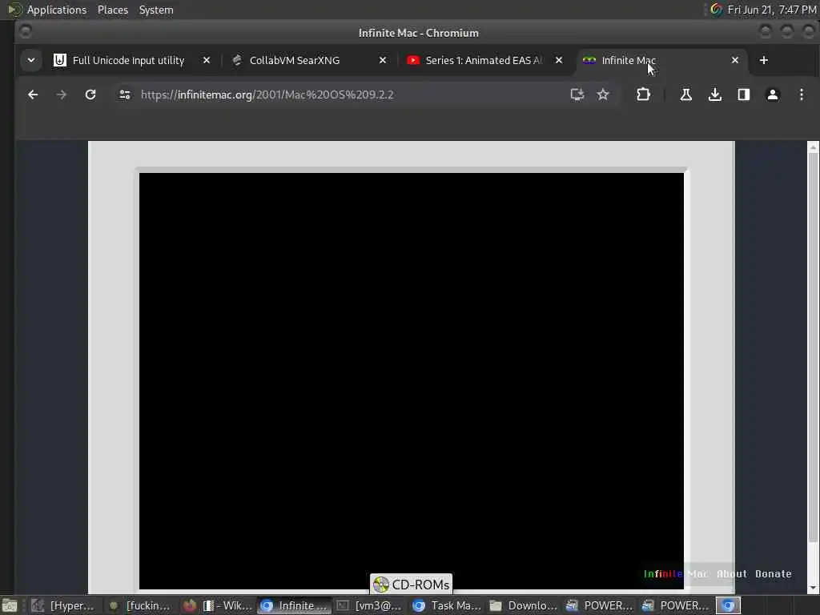View site information icon in address bar
This screenshot has width=820, height=615.
124,94
